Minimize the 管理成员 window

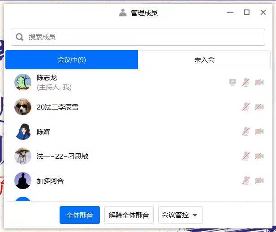[x=230, y=13]
